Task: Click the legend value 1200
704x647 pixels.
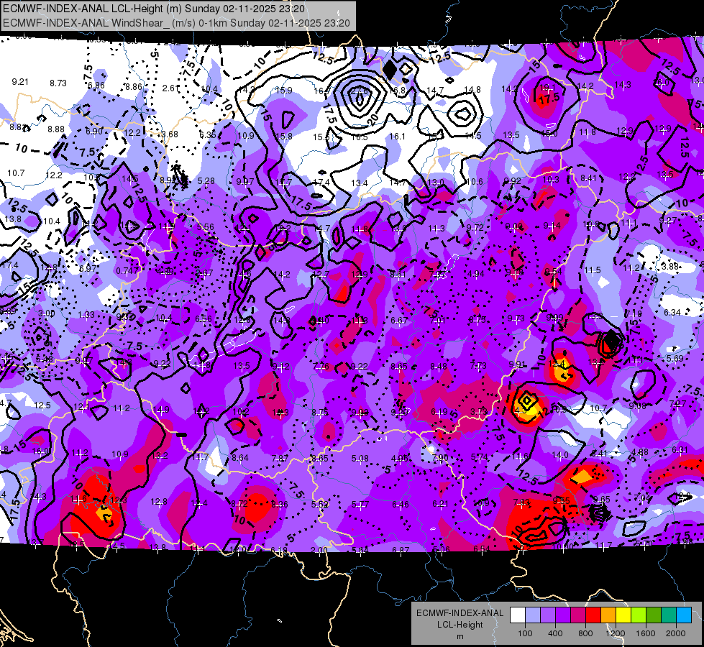Action: 616,633
